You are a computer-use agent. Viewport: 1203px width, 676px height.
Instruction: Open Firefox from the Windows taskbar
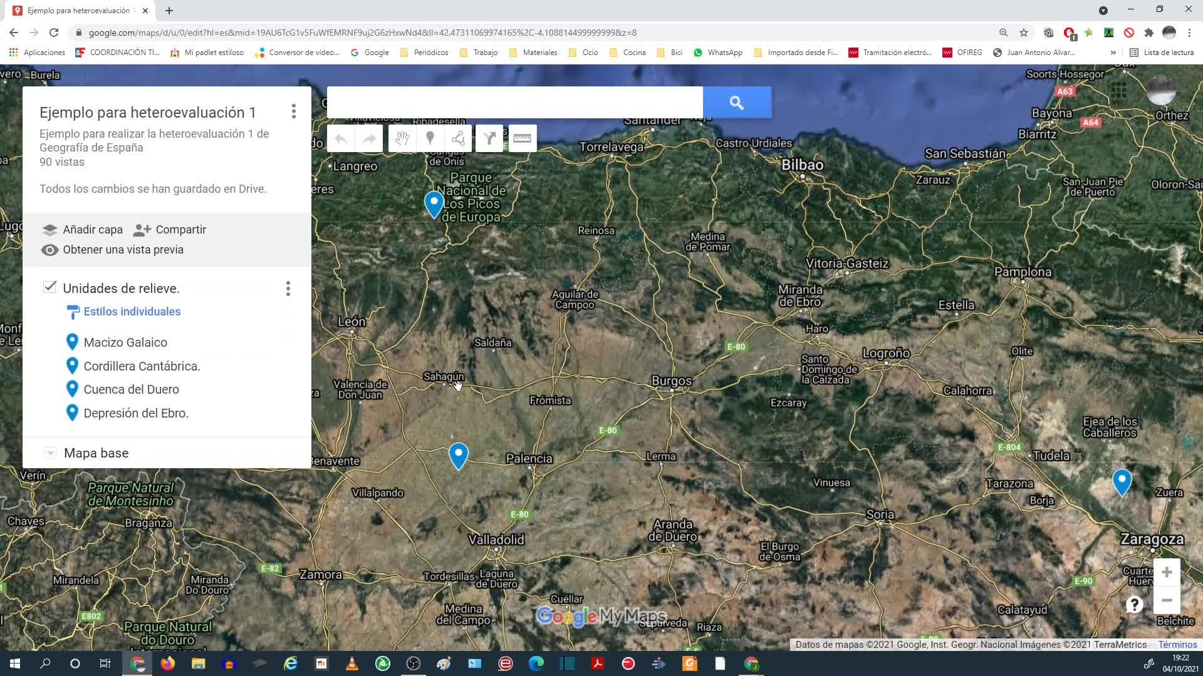pyautogui.click(x=168, y=663)
